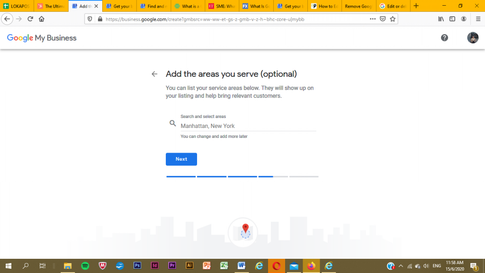
Task: Expand the hidden system tray icons
Action: pos(401,266)
